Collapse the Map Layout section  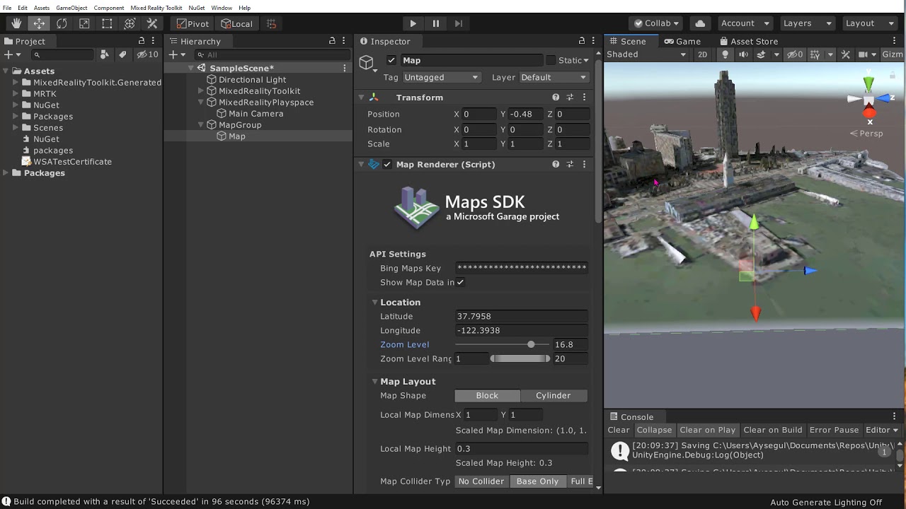374,381
